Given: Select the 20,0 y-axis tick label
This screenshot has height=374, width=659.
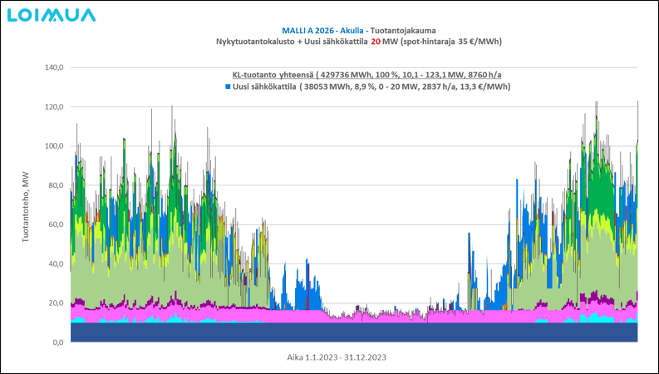Looking at the screenshot, I should (x=56, y=303).
